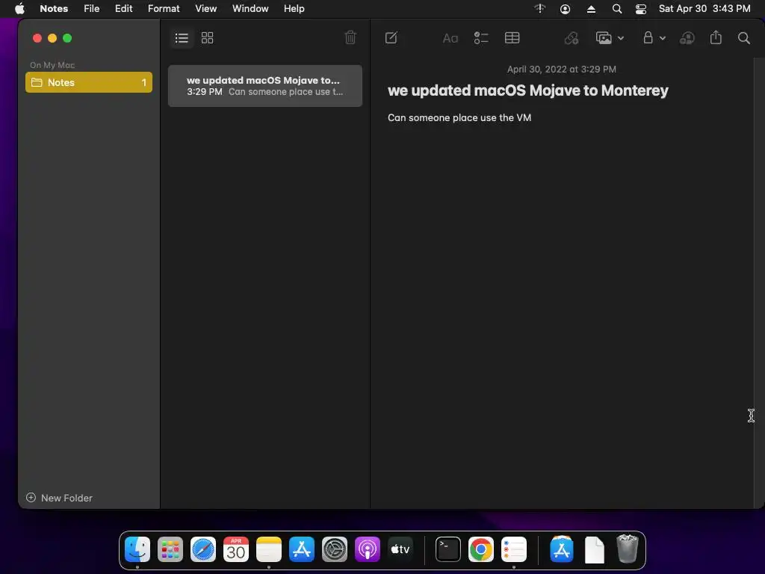
Task: Click the body text 'Can someone place use the VM'
Action: 459,117
